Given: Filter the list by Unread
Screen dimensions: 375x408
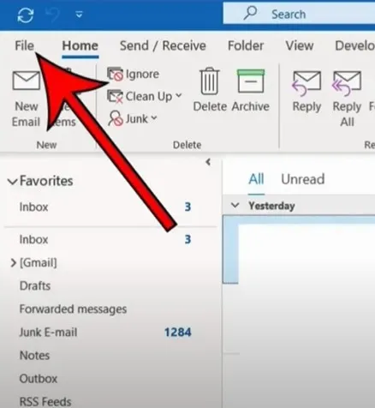Looking at the screenshot, I should tap(303, 179).
